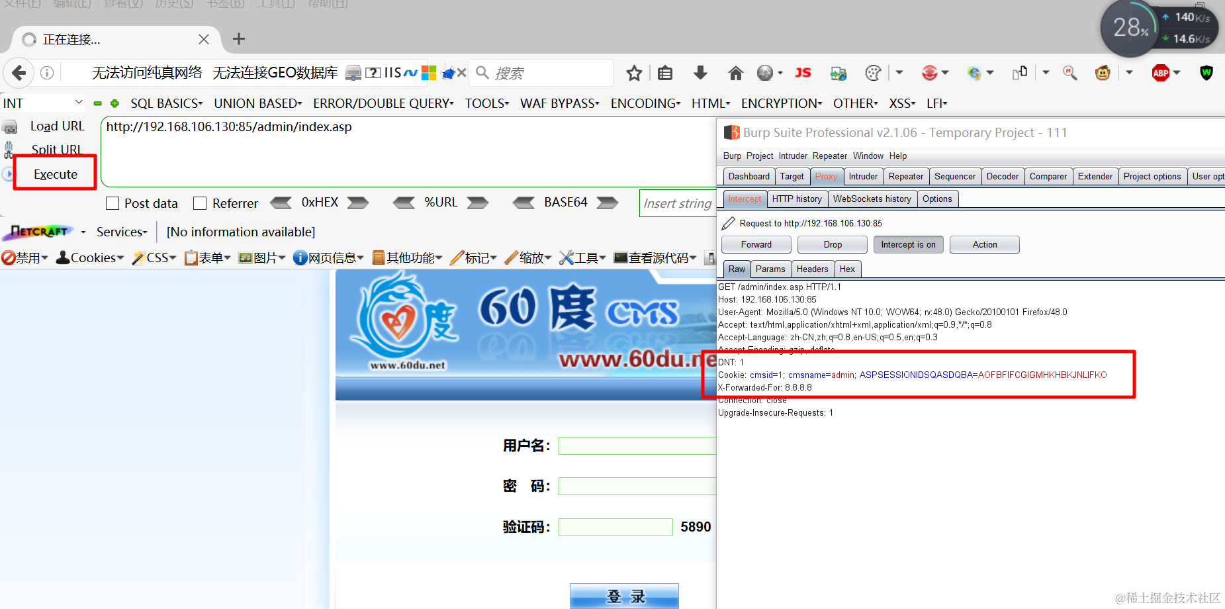Click the pencil icon beside Request to
Image resolution: width=1225 pixels, height=609 pixels.
[729, 223]
